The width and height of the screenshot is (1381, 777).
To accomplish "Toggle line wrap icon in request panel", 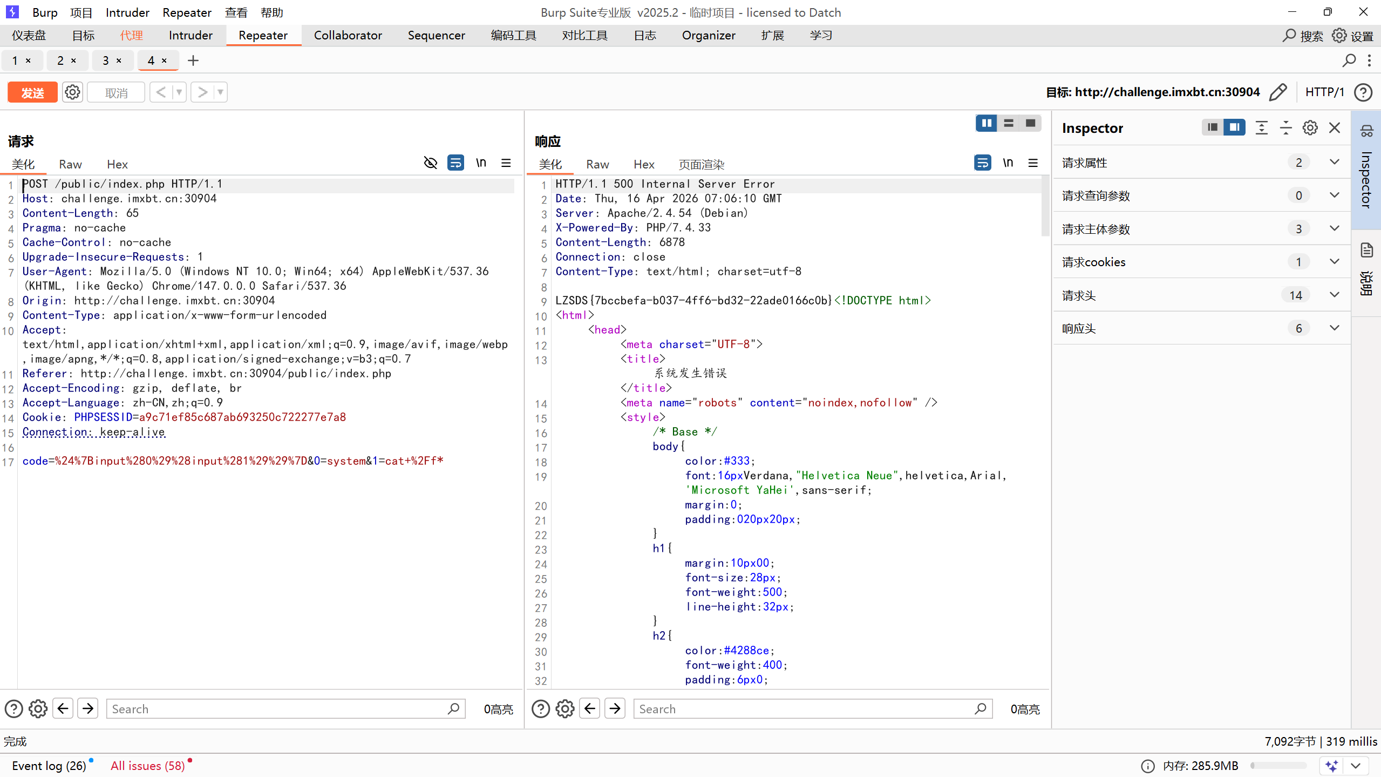I will pos(455,163).
